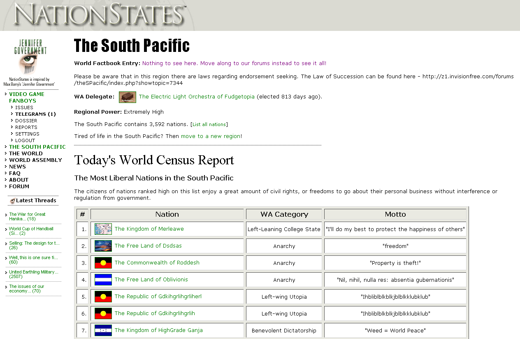The image size is (520, 339).
Task: Click the Kingdom of Merleawe flag
Action: pyautogui.click(x=103, y=229)
